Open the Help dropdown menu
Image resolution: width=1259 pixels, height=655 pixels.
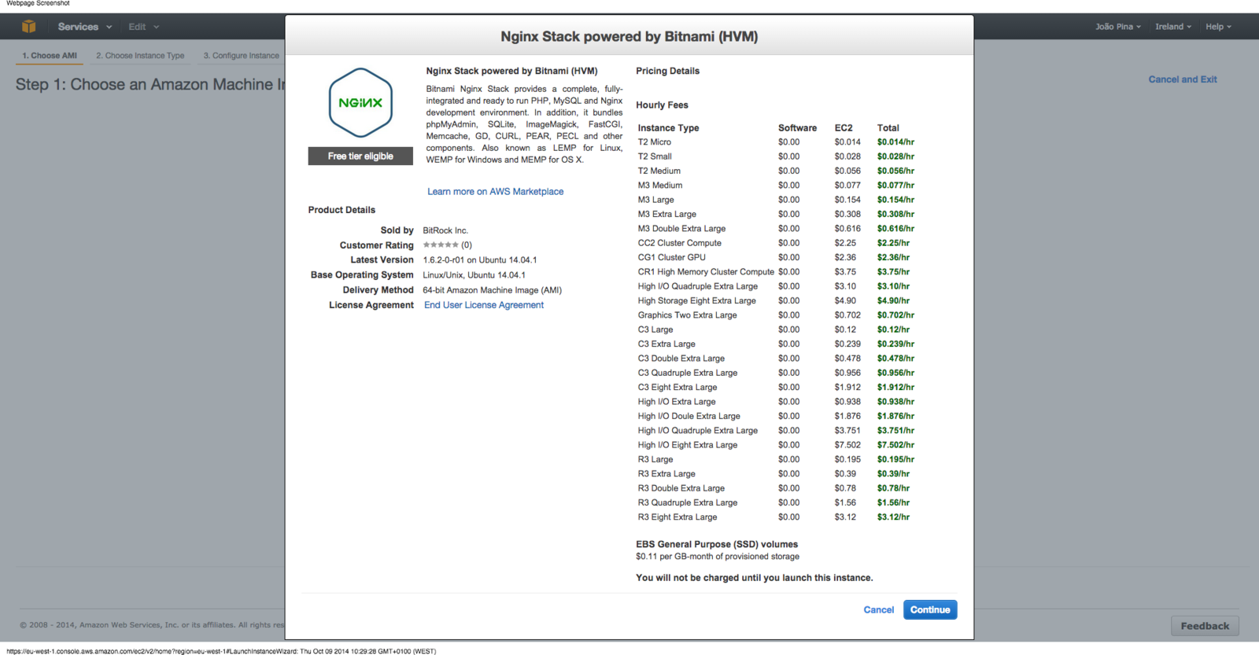1218,27
